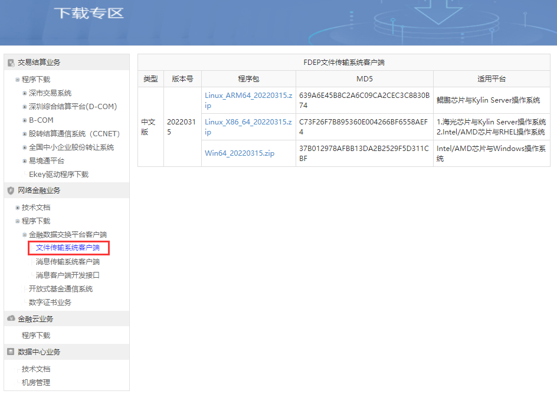Collapse the 金融数据交换平台客户端 node
Screen dimensions: 557x394
coord(25,235)
